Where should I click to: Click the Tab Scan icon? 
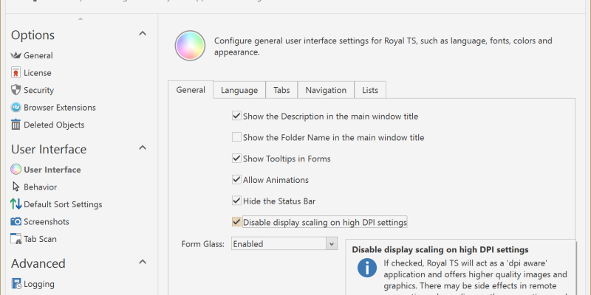pos(16,239)
